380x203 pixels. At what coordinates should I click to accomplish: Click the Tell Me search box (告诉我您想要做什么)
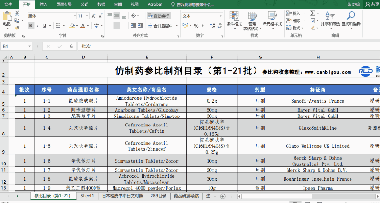(192, 4)
